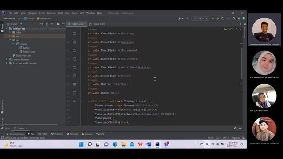Jump to previous highlighted error arrow
This screenshot has height=159, width=283.
tap(236, 29)
